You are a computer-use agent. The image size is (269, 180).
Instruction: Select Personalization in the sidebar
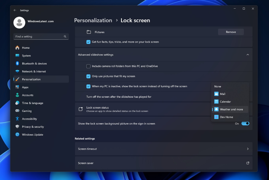pyautogui.click(x=41, y=79)
